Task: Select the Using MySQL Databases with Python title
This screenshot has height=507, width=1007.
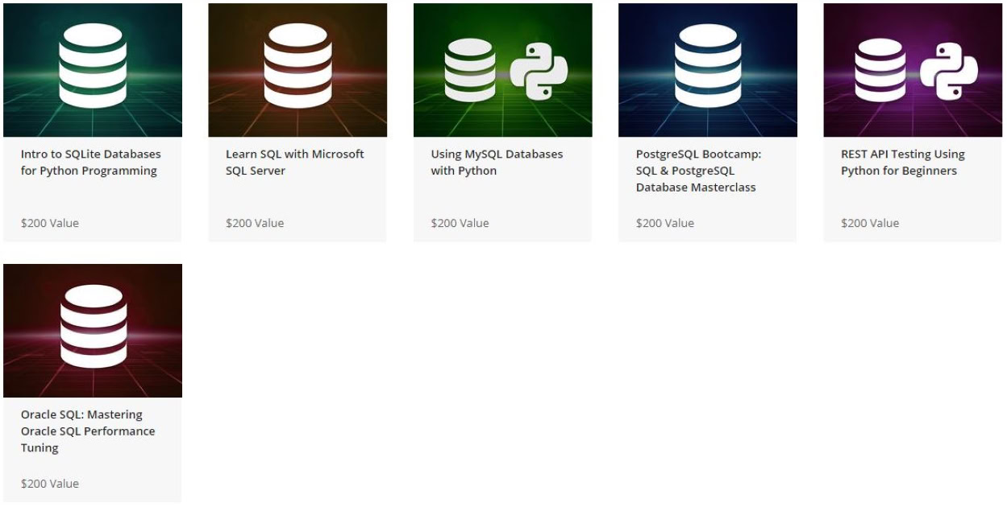Action: pyautogui.click(x=497, y=163)
